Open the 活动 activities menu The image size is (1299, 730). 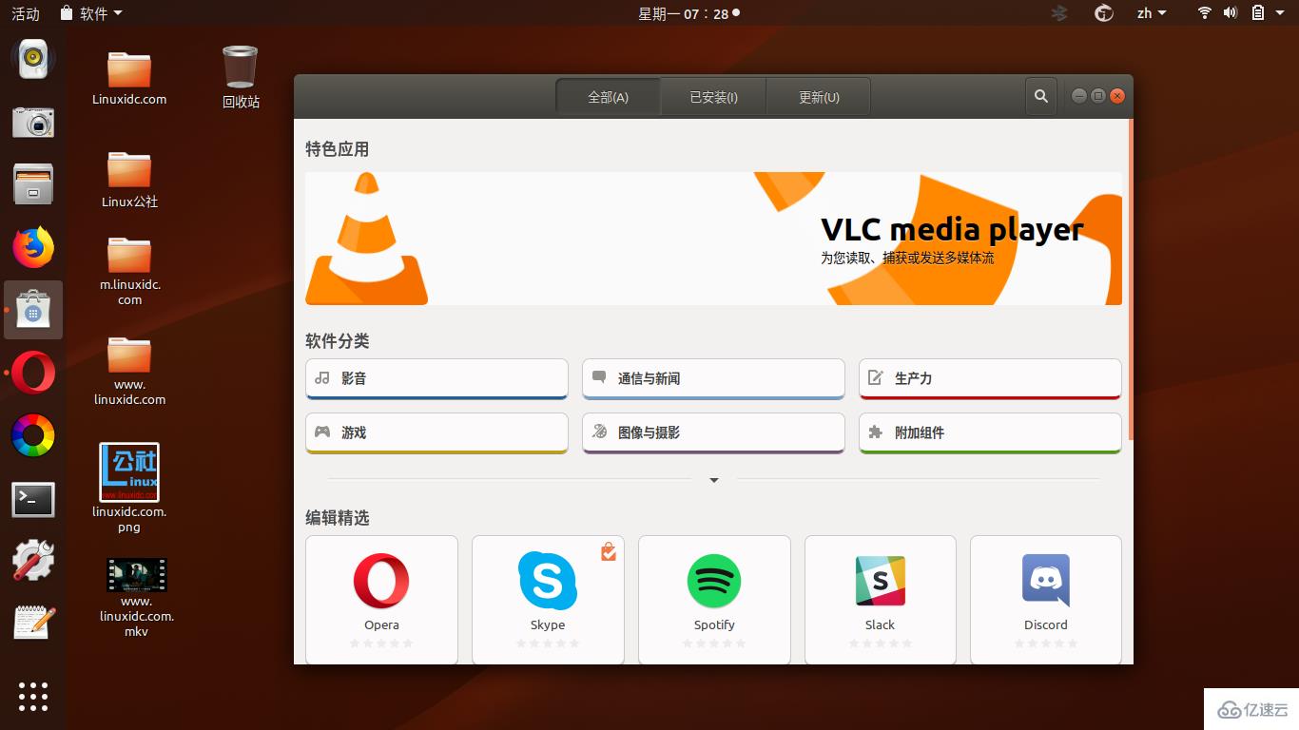pyautogui.click(x=26, y=13)
